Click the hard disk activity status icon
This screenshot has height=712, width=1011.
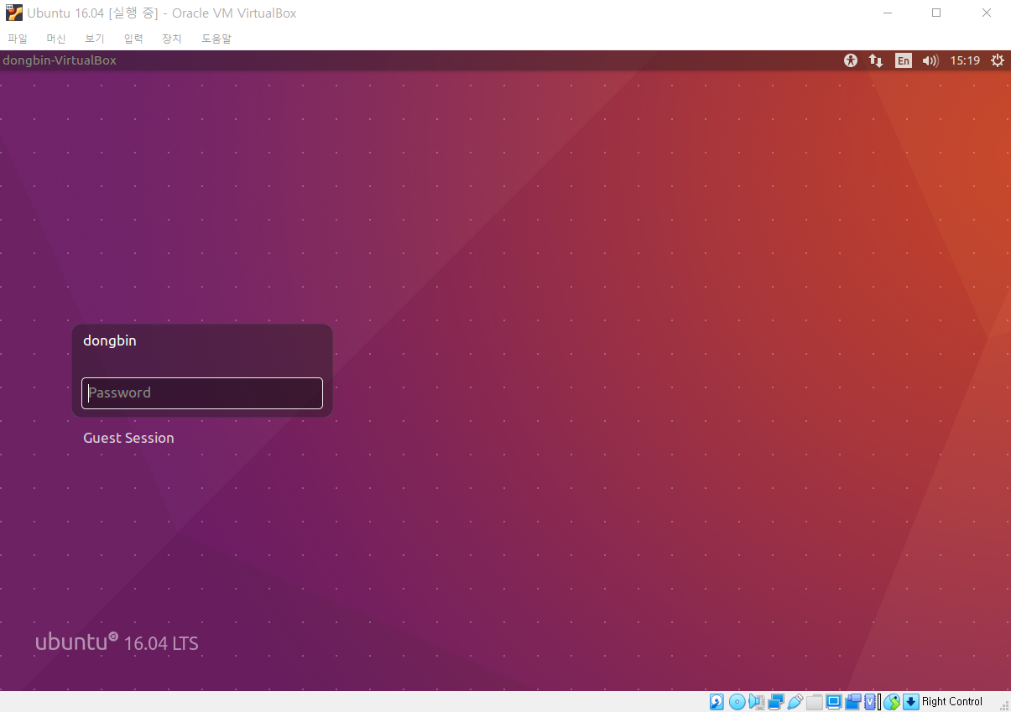(717, 702)
